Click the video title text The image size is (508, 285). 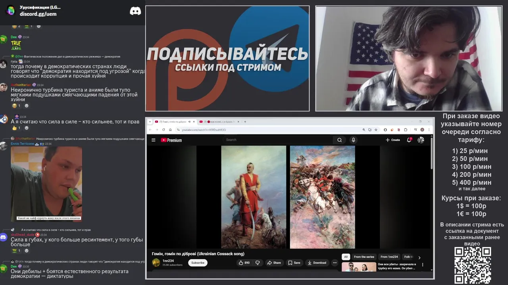[x=198, y=254]
